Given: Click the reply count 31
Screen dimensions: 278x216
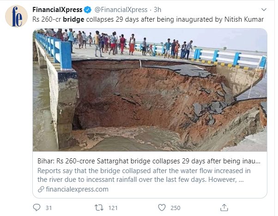Looking at the screenshot, I should [x=48, y=208].
